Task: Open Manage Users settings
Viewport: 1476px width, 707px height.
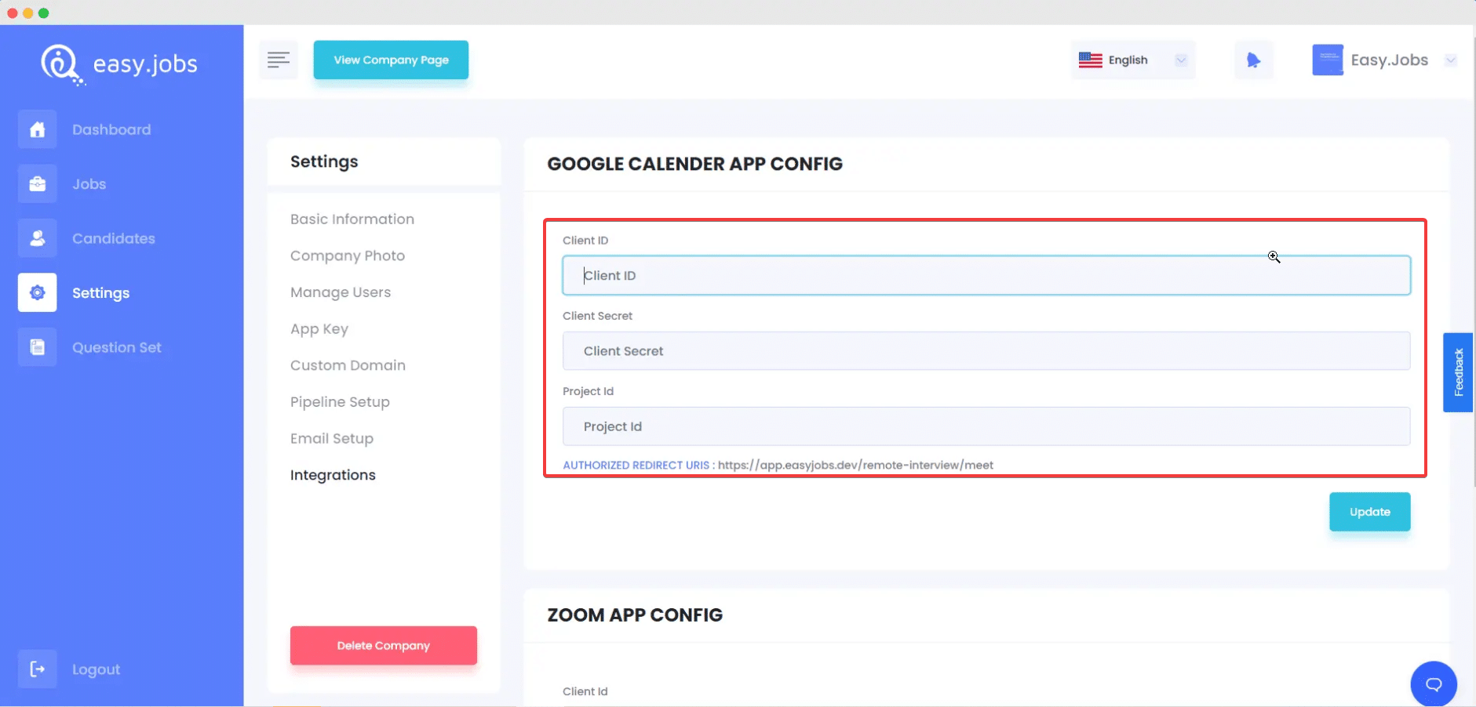Action: pos(341,292)
